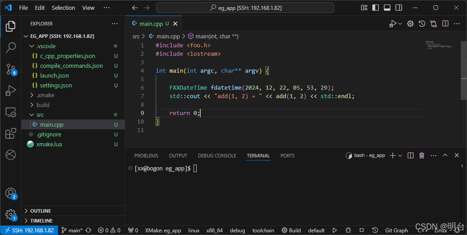Switch to the PORTS panel tab
467x235 pixels.
[287, 156]
